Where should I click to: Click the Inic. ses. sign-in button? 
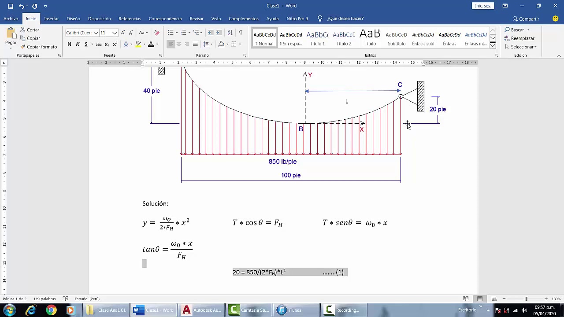point(482,6)
